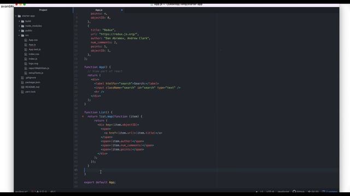Select the node_modules folder name

point(33,26)
